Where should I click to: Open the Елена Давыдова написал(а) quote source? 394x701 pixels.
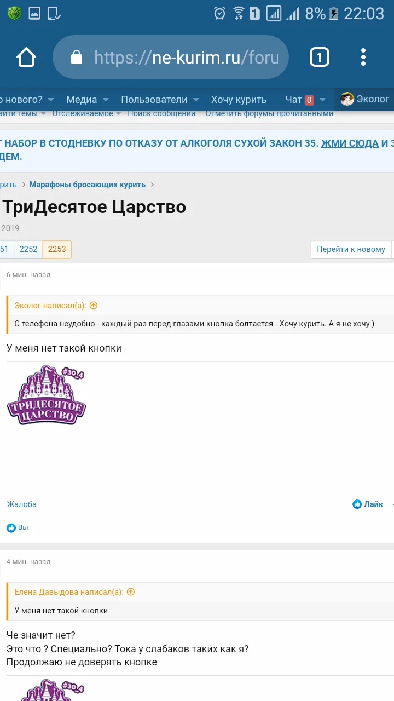pos(69,592)
